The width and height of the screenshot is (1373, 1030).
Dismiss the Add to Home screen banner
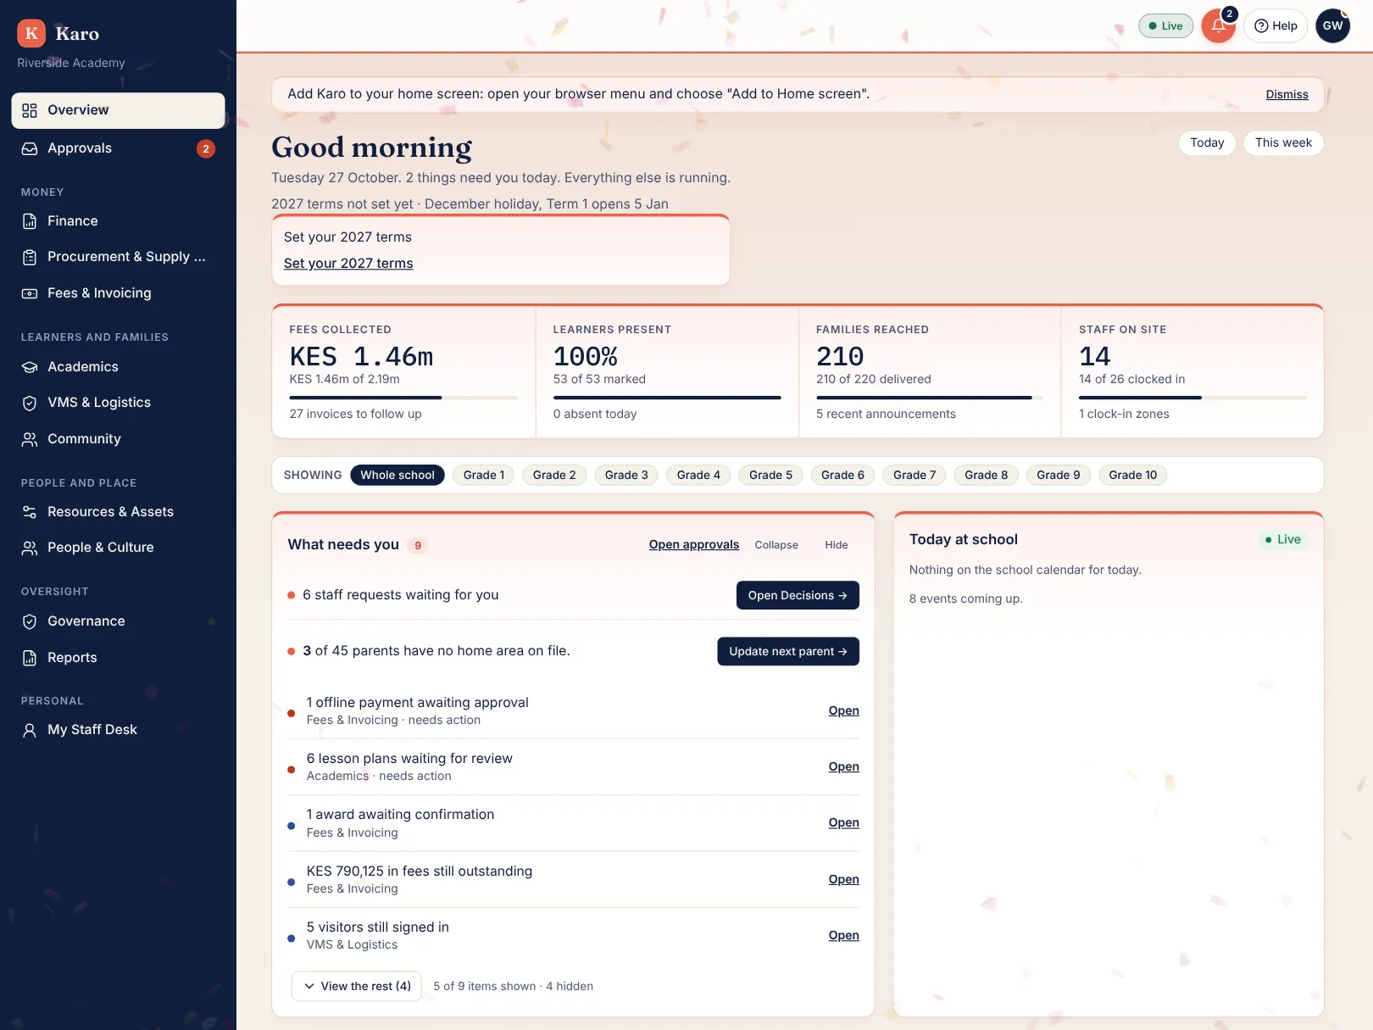[x=1287, y=94]
